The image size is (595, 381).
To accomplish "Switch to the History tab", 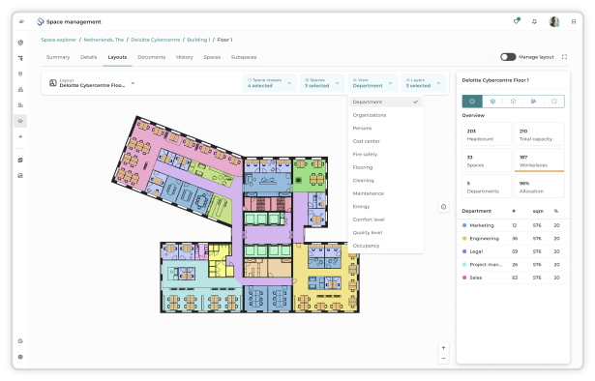I will pyautogui.click(x=185, y=57).
